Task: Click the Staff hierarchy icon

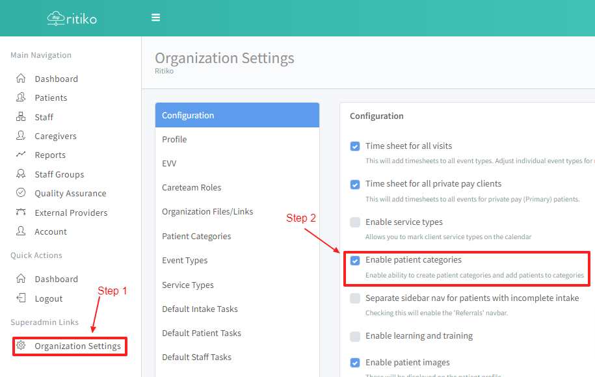Action: tap(21, 117)
